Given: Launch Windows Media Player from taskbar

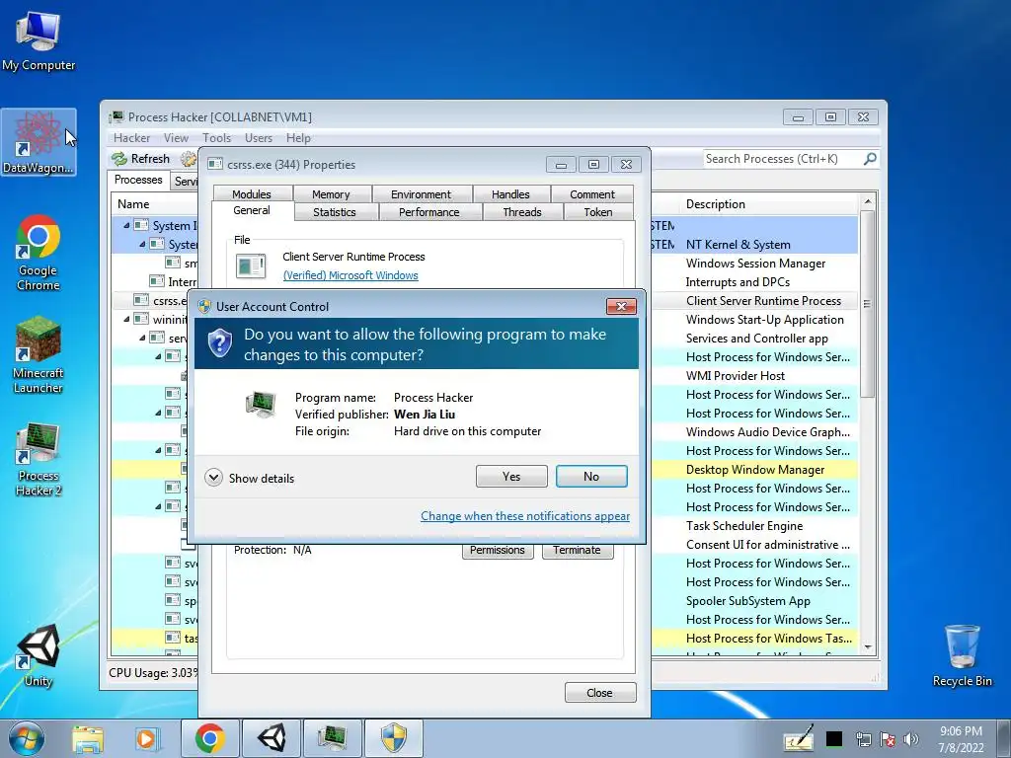Looking at the screenshot, I should (x=146, y=738).
